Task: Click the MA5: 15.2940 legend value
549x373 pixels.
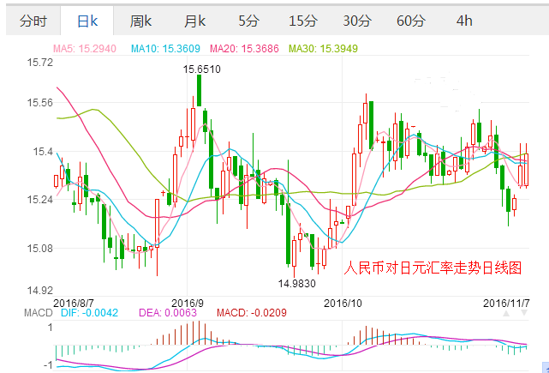Action: tap(85, 49)
